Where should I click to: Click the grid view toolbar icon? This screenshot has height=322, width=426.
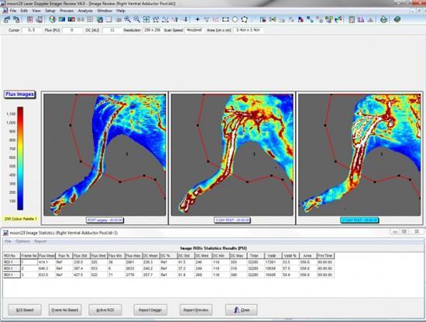[x=90, y=19]
